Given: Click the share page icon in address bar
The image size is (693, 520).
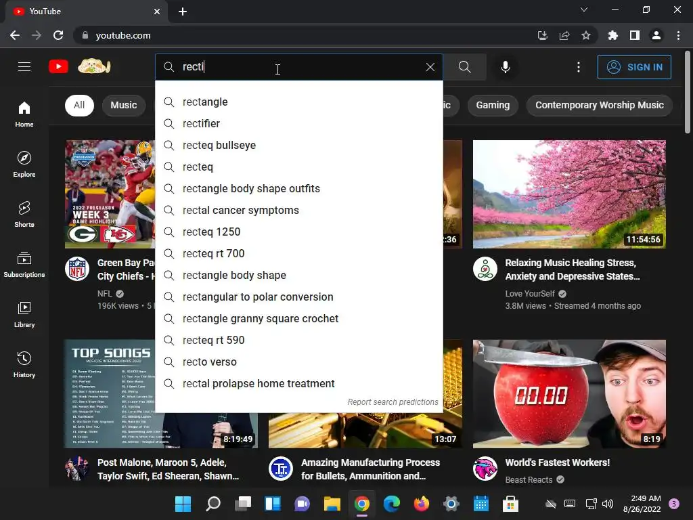Looking at the screenshot, I should coord(564,35).
